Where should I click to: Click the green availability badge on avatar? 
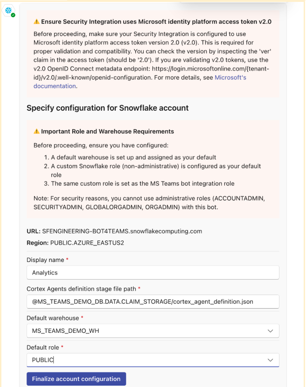pyautogui.click(x=13, y=15)
